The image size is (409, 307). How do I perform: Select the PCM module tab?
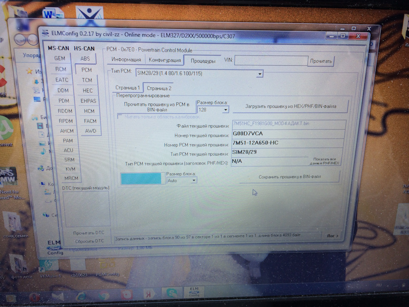pyautogui.click(x=86, y=70)
